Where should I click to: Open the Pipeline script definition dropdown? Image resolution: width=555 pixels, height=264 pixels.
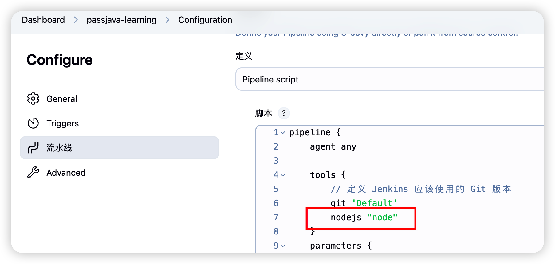click(x=389, y=79)
